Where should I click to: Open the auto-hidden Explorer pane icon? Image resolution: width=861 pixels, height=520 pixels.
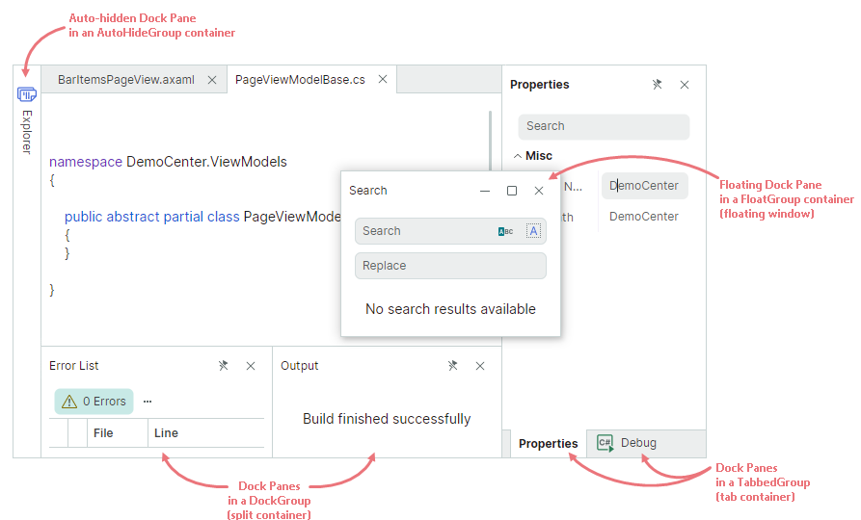pyautogui.click(x=26, y=94)
